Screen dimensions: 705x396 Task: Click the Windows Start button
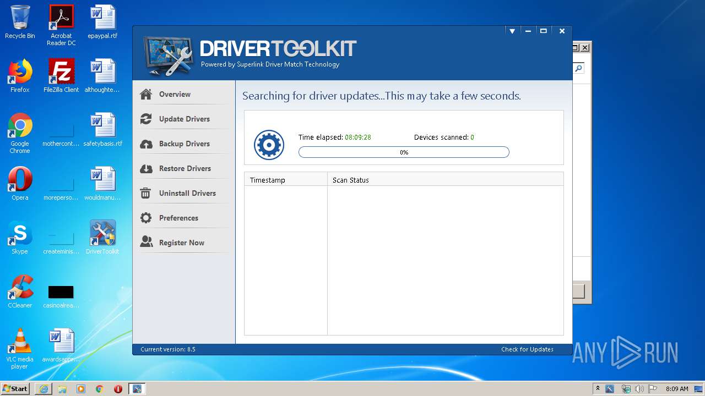pos(15,389)
